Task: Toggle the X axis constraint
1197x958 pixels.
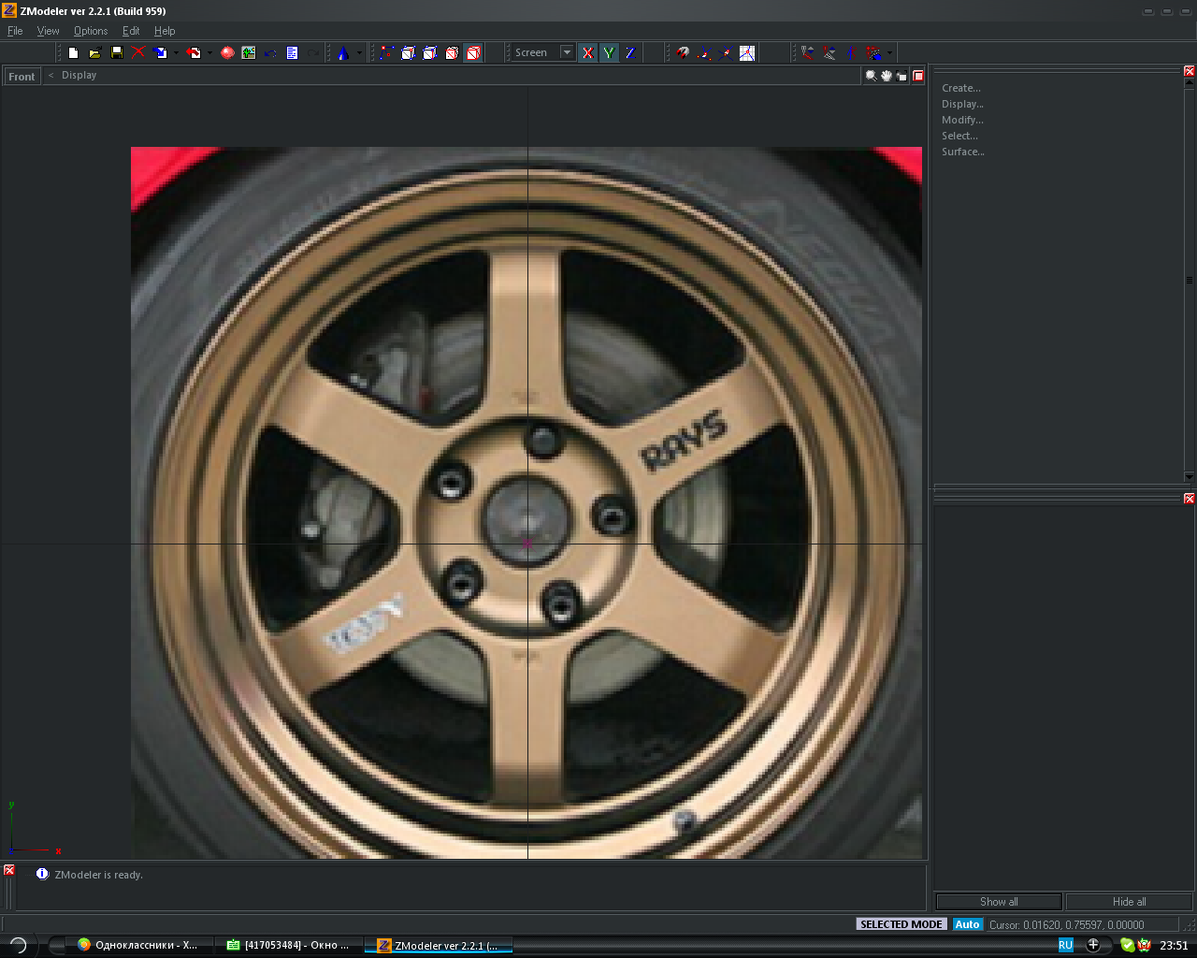Action: tap(587, 53)
